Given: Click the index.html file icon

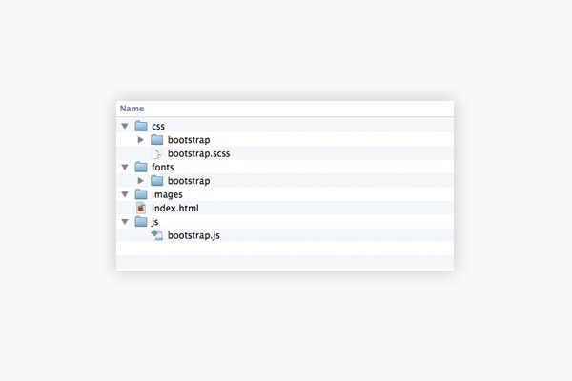Looking at the screenshot, I should pyautogui.click(x=141, y=208).
